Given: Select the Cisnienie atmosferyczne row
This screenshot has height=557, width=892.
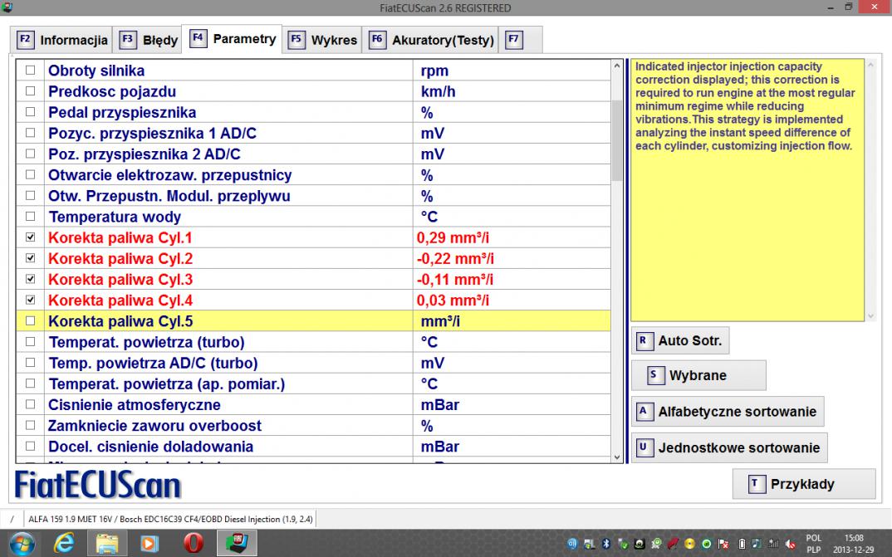Looking at the screenshot, I should [313, 405].
